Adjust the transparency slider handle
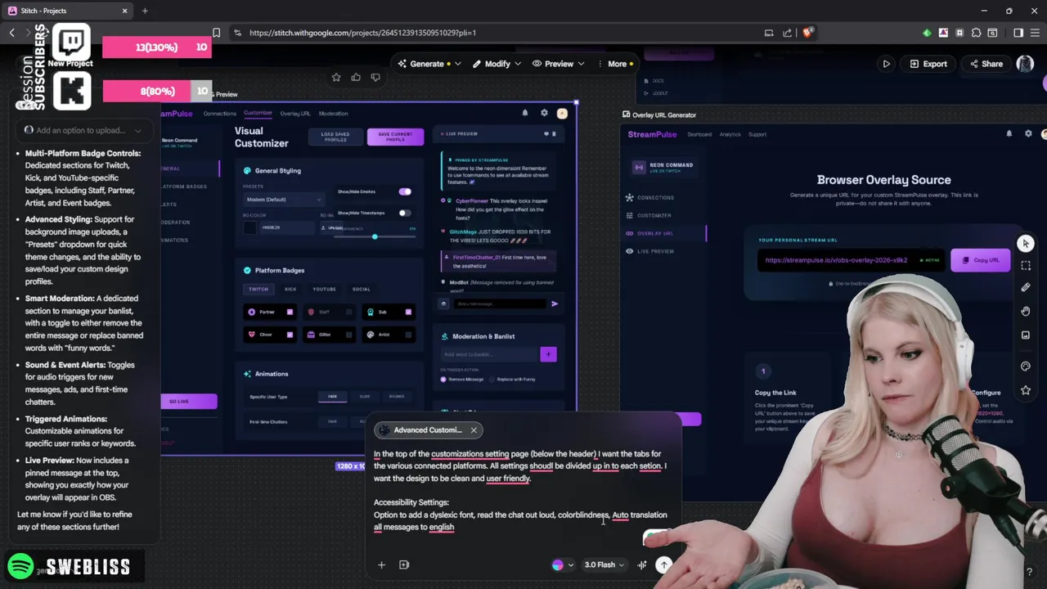1047x589 pixels. click(375, 236)
